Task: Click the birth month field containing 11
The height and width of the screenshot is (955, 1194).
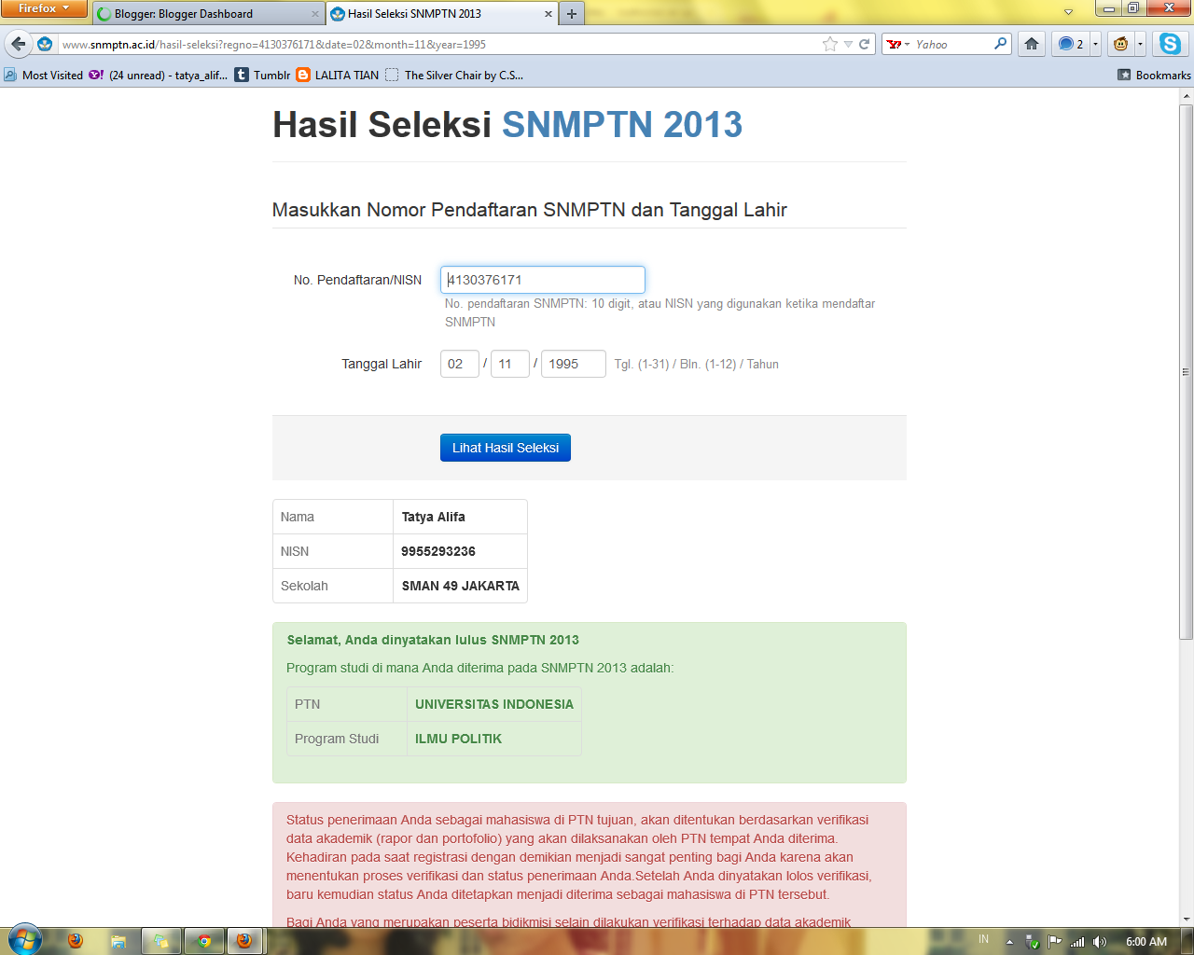Action: 510,364
